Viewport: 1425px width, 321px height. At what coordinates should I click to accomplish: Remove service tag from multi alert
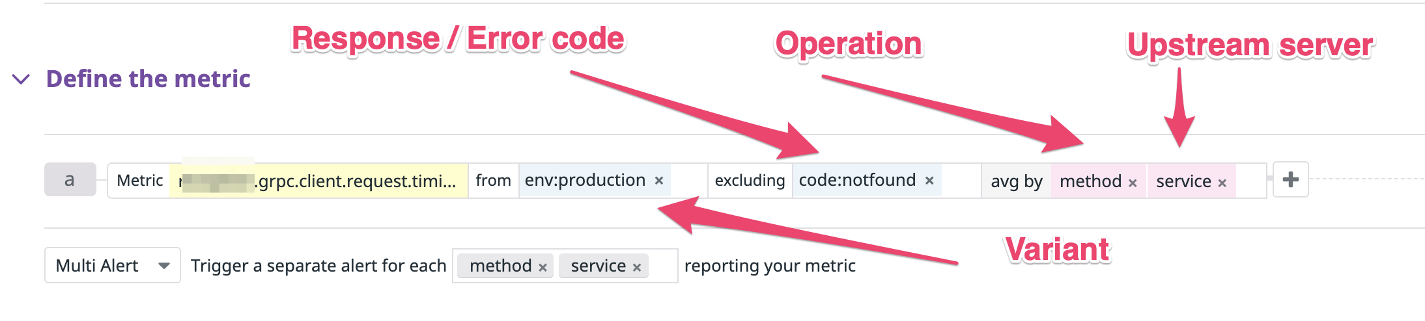[637, 267]
